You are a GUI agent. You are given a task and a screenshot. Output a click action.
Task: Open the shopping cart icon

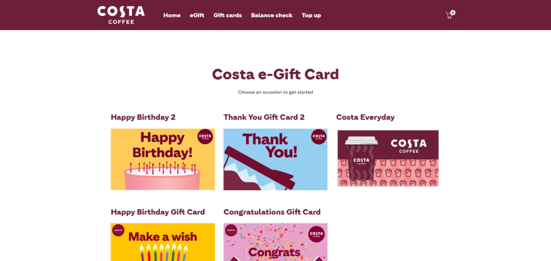(x=449, y=15)
